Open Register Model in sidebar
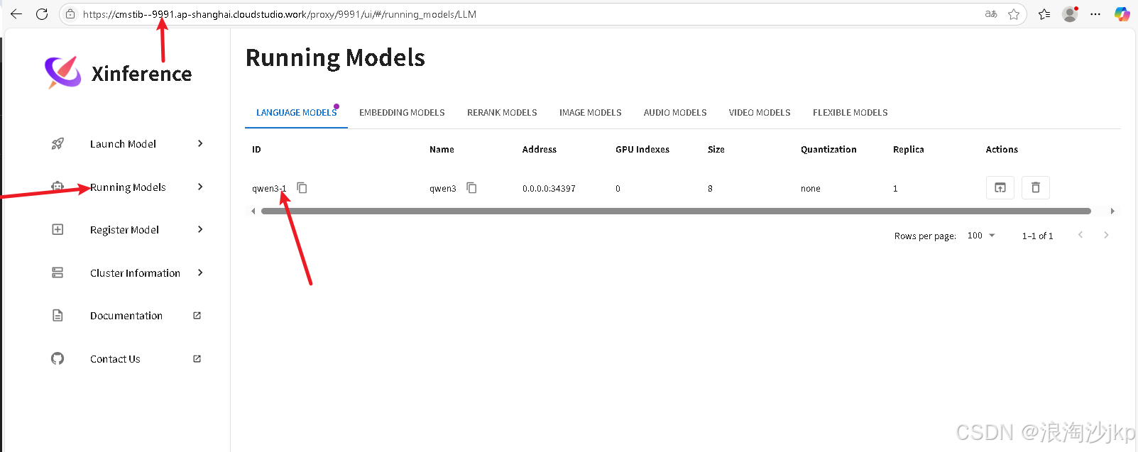Image resolution: width=1138 pixels, height=452 pixels. [124, 230]
